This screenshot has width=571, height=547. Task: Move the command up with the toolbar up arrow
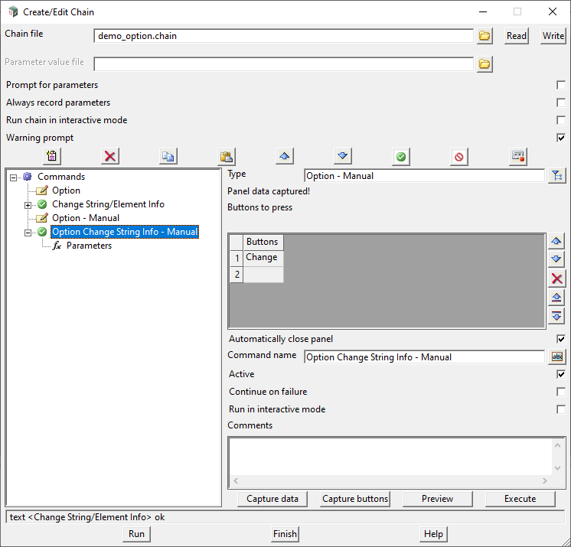(285, 157)
